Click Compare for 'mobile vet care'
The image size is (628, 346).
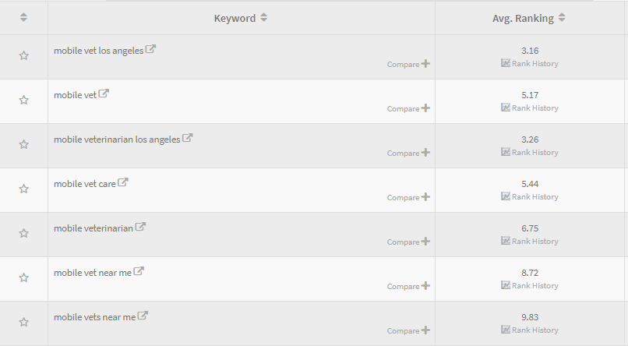pyautogui.click(x=408, y=197)
